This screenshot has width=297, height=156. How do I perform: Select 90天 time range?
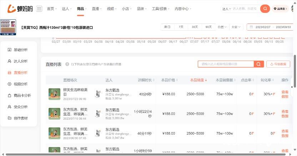(208, 27)
